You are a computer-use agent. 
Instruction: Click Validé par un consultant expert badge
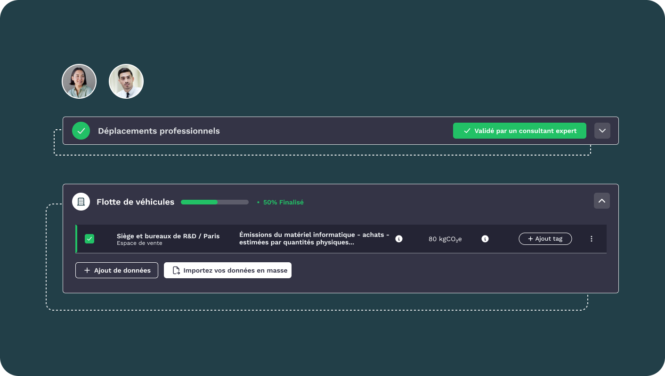coord(519,131)
